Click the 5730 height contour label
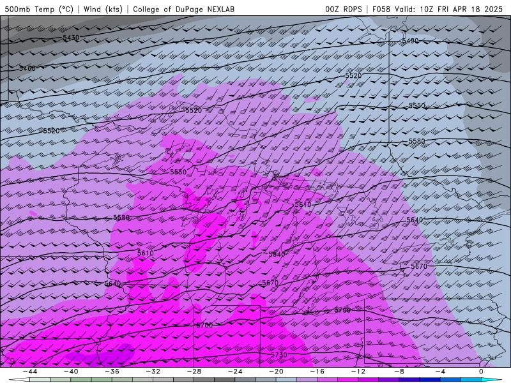 (279, 355)
